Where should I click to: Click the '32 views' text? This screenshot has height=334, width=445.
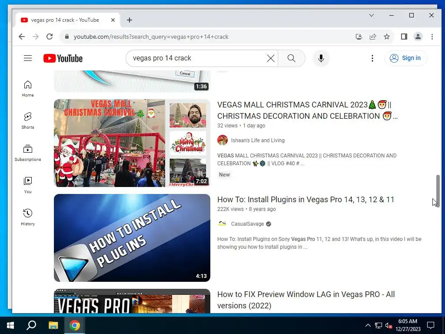click(x=227, y=126)
